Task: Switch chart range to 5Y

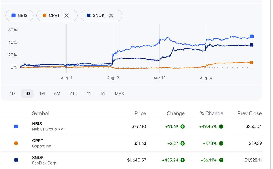Action: point(103,94)
